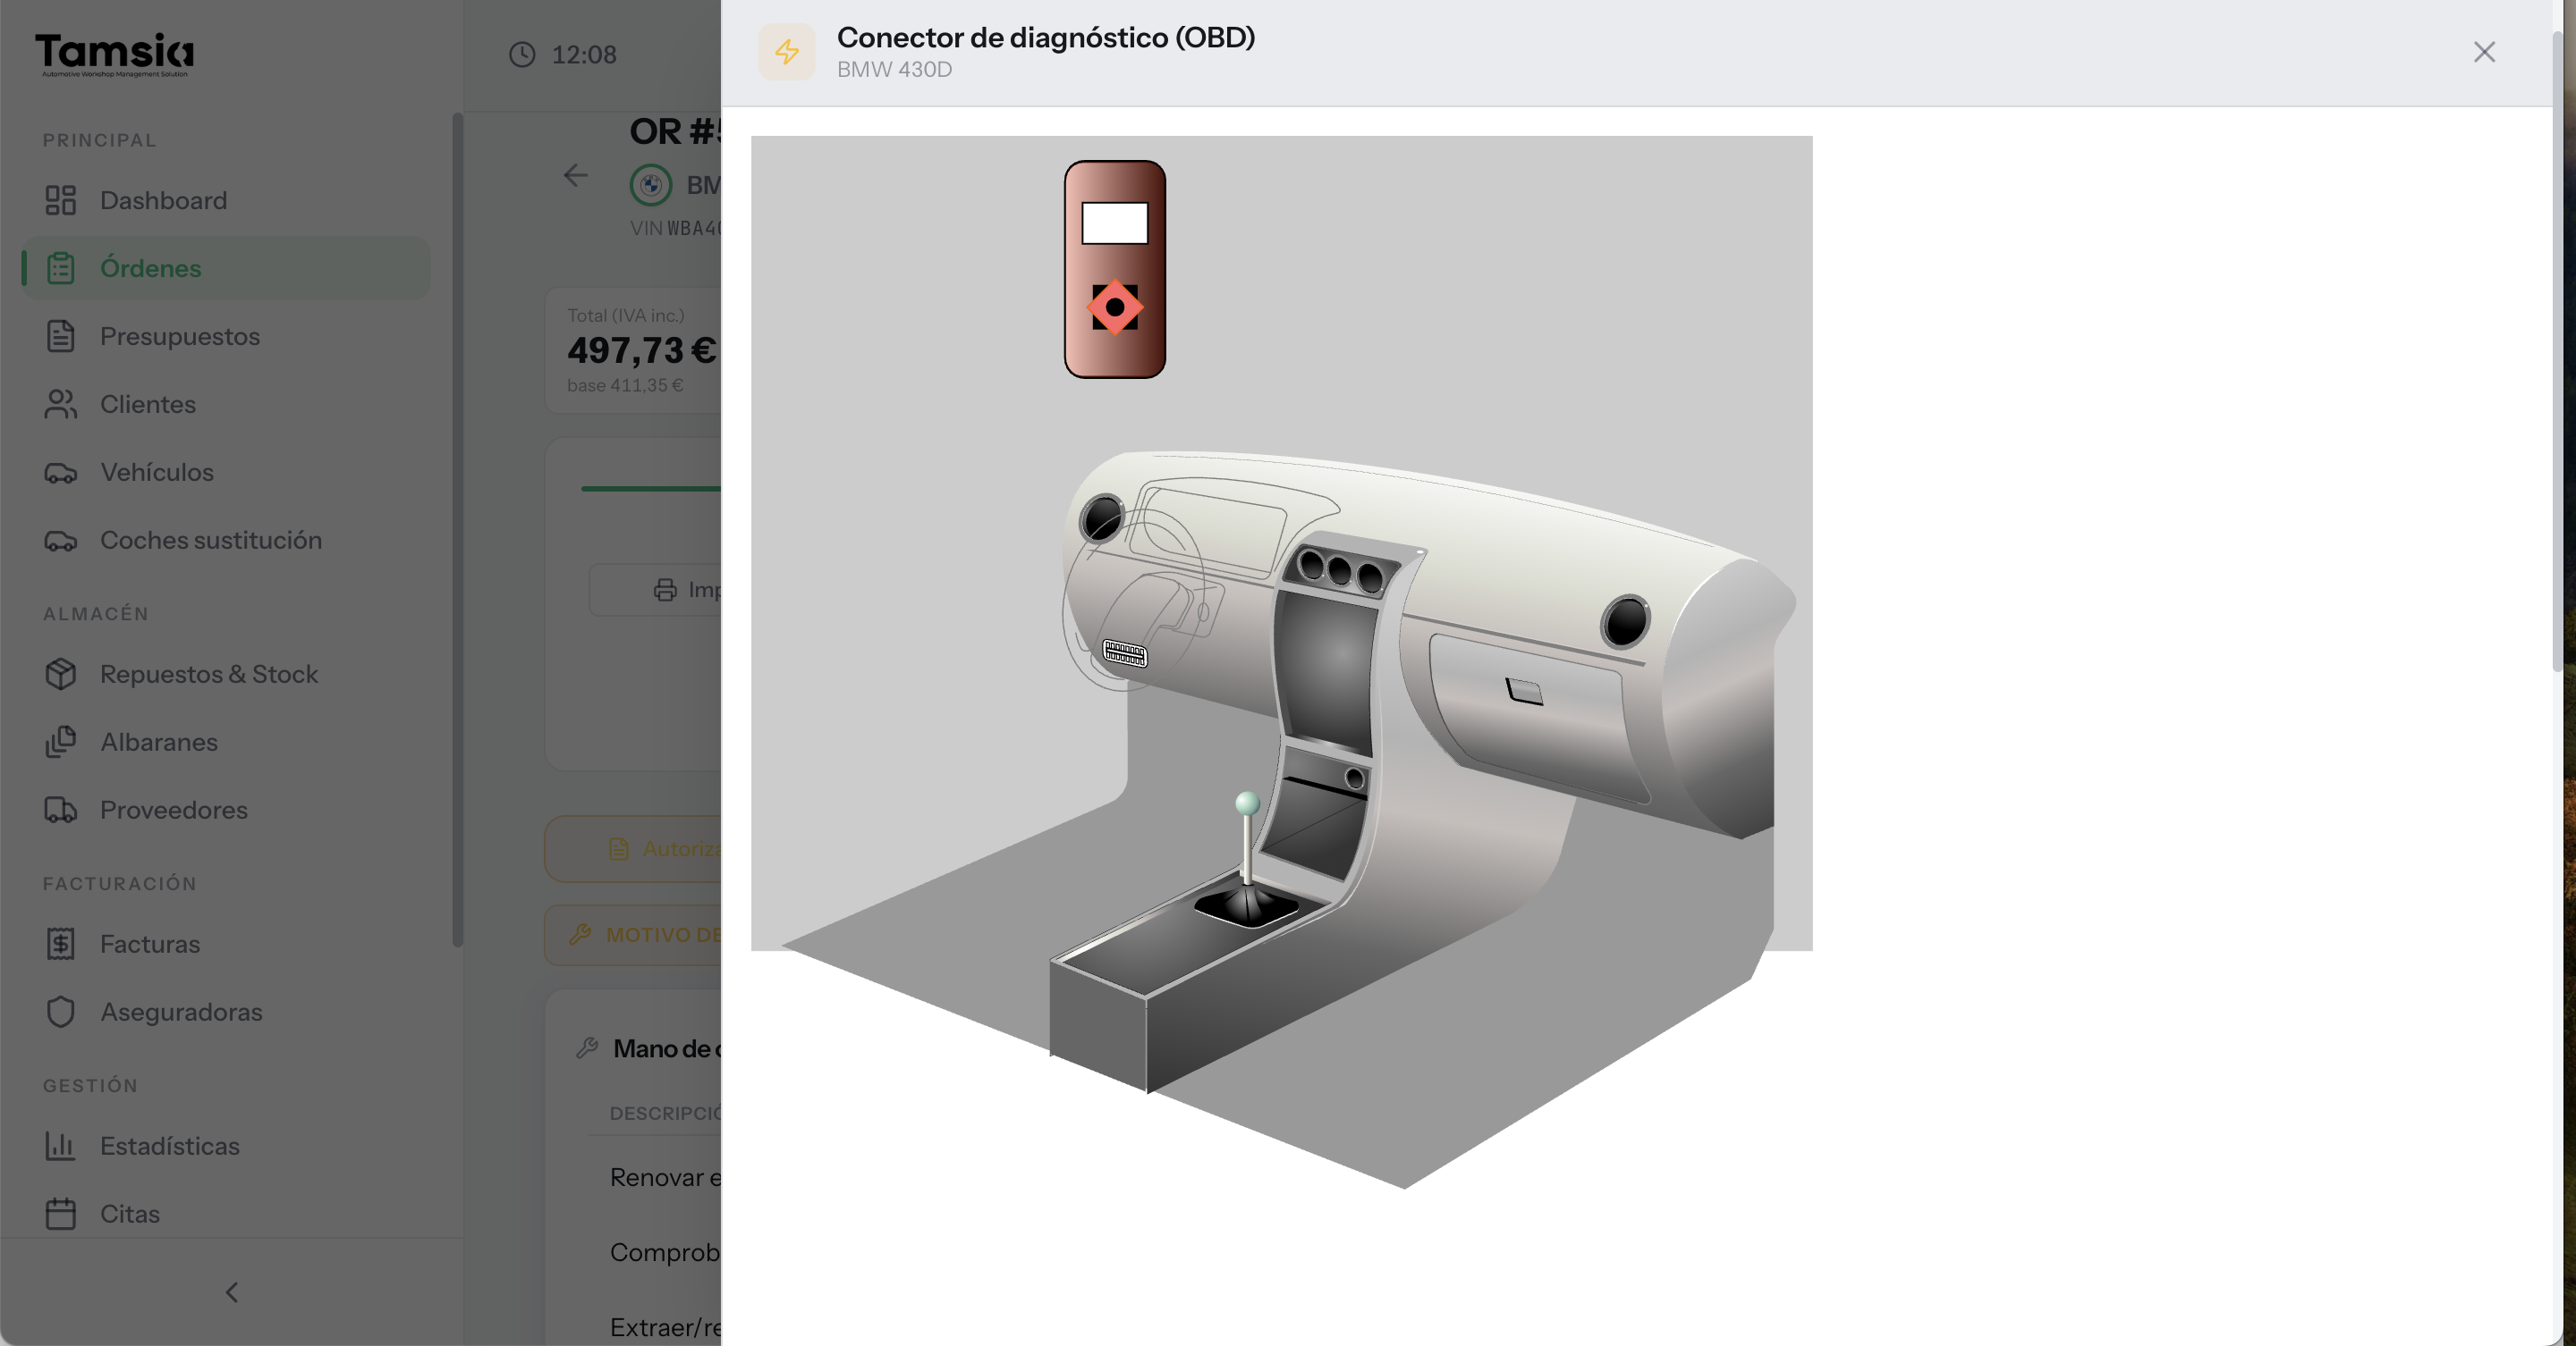Navigate to Clientes
Screen dimensions: 2576x1346
click(x=226, y=405)
